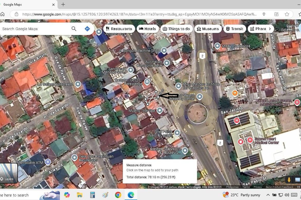Click the Ramon Jose F. Suarez MD marker

point(297,102)
